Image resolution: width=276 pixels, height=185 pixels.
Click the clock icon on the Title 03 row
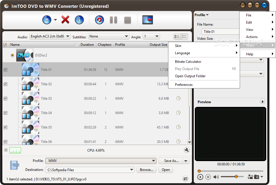[178, 98]
